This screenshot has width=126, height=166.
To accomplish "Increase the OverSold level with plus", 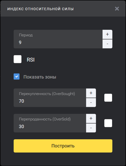I will [91, 118].
